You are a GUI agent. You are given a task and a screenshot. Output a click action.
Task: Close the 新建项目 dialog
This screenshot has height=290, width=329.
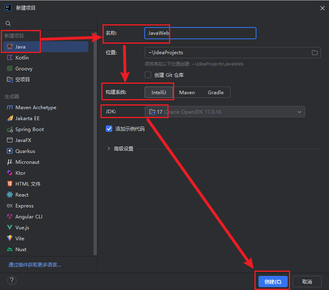point(322,8)
